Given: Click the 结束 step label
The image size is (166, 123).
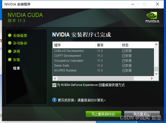Looking at the screenshot, I should click(16, 68).
